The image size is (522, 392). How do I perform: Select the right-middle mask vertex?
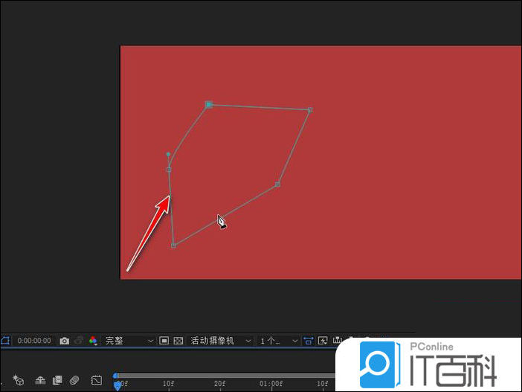[x=277, y=184]
